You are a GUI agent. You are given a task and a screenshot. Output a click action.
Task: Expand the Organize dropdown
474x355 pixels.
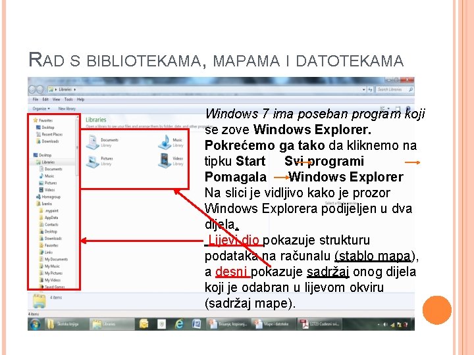click(41, 108)
